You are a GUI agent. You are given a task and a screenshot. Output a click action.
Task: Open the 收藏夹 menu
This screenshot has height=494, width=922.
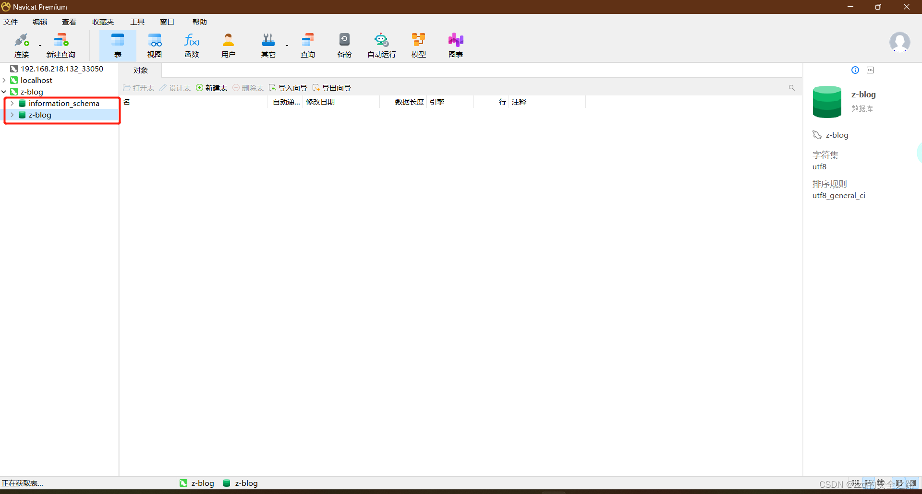click(x=103, y=22)
